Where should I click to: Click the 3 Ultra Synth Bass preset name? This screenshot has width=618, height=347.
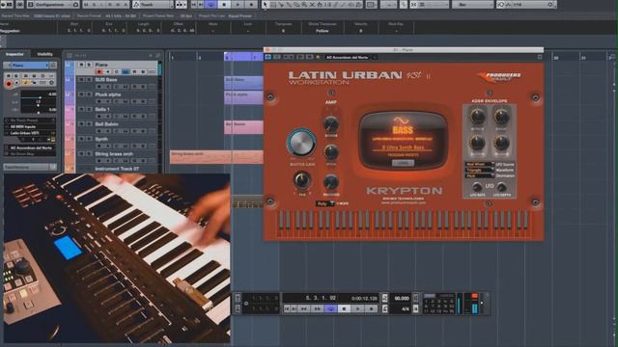[403, 147]
